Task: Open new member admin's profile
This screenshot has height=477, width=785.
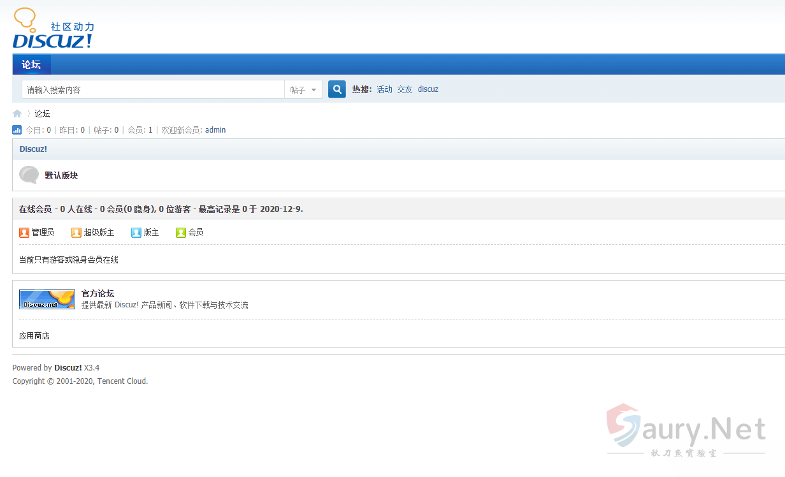Action: 215,130
